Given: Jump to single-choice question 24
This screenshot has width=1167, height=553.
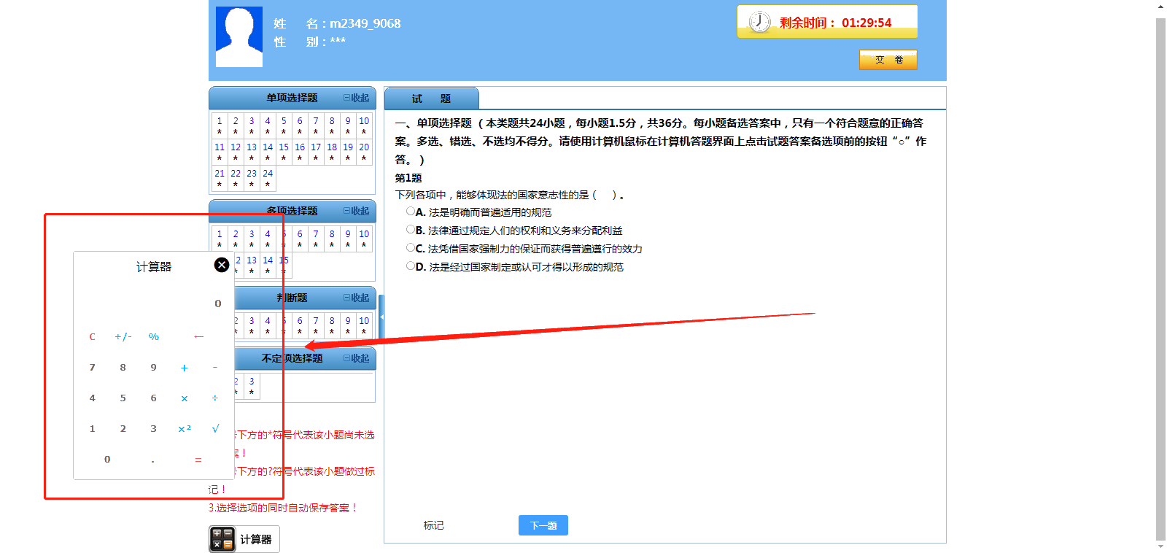Looking at the screenshot, I should coord(268,178).
